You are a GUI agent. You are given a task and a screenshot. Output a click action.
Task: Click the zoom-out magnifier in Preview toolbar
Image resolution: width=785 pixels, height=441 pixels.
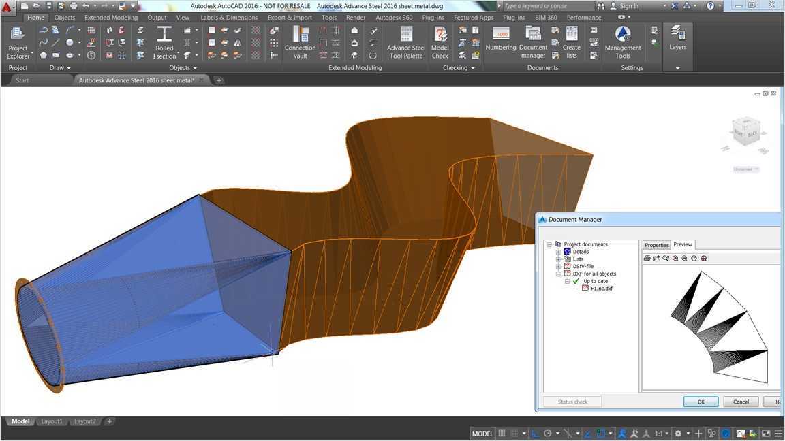(x=684, y=259)
